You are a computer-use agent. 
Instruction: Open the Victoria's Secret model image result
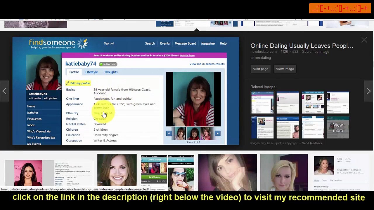[49, 173]
